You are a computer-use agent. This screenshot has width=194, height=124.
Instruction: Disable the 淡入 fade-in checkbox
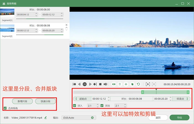(75, 106)
